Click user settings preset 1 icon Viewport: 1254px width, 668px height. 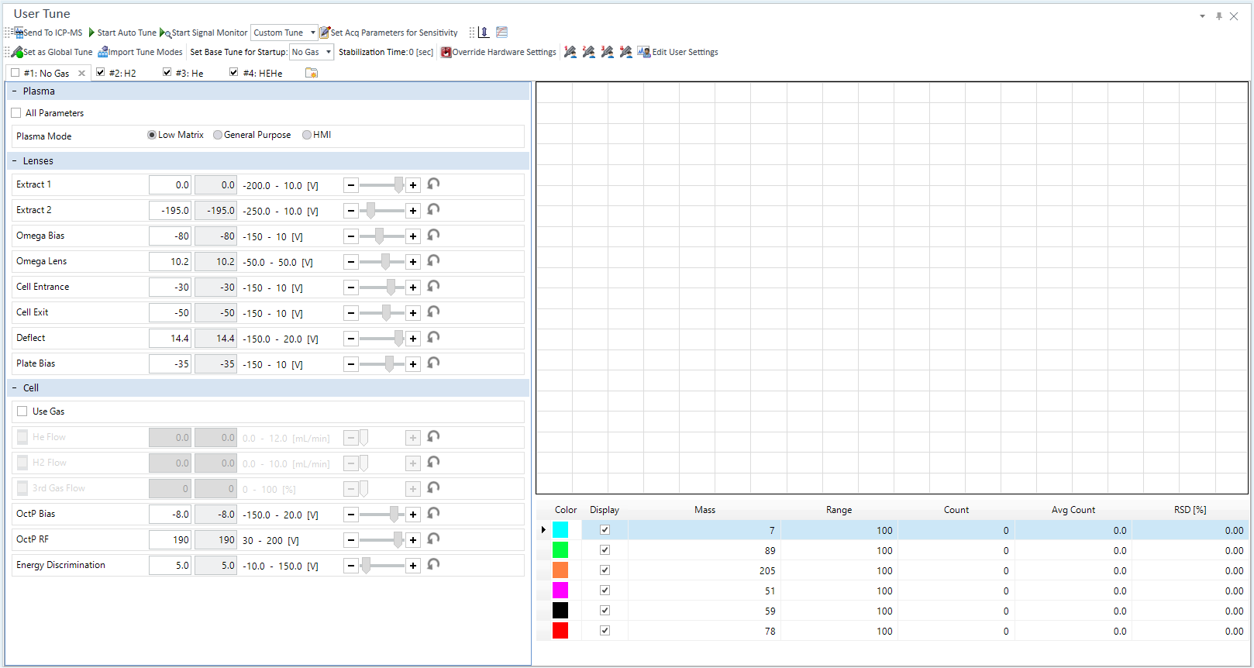click(570, 52)
